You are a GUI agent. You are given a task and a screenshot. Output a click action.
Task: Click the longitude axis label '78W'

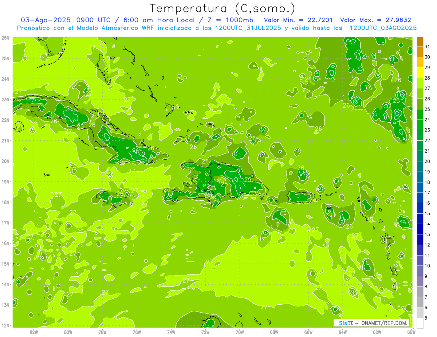tap(102, 332)
